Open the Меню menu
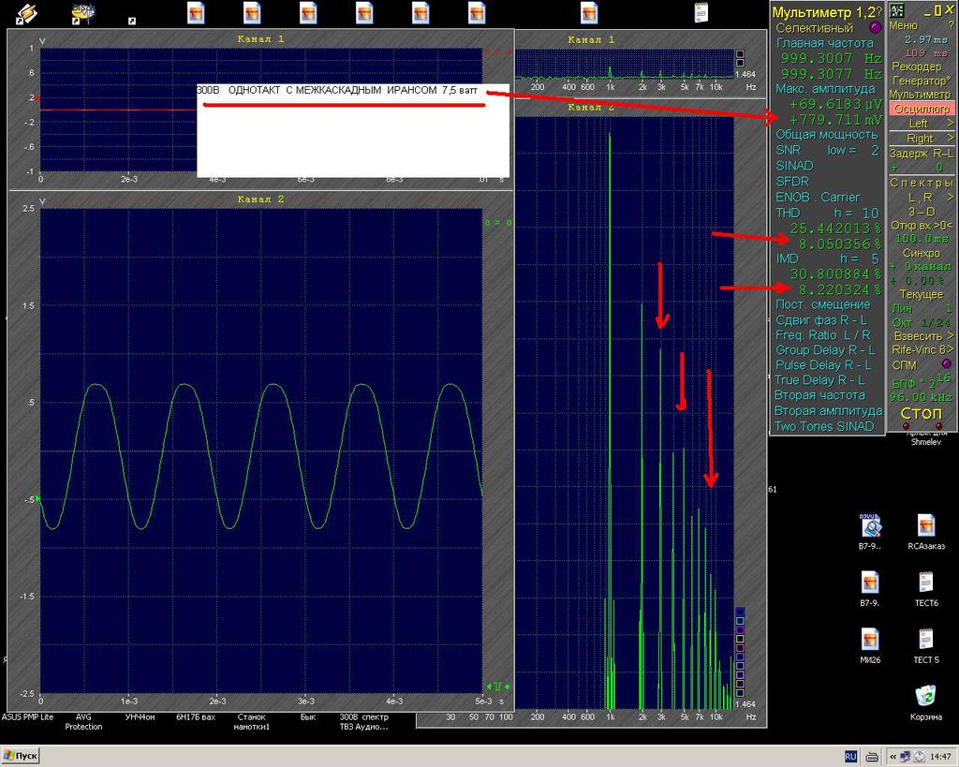959x767 pixels. coord(903,25)
